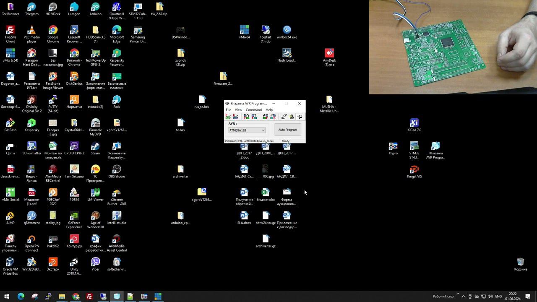Select the VLC media player icon
Screen dimensions: 537x302
click(x=31, y=34)
